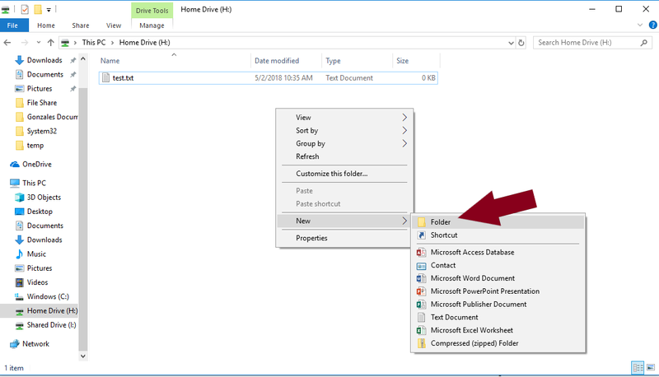Open the File ribbon tab
The height and width of the screenshot is (377, 659).
(x=13, y=26)
